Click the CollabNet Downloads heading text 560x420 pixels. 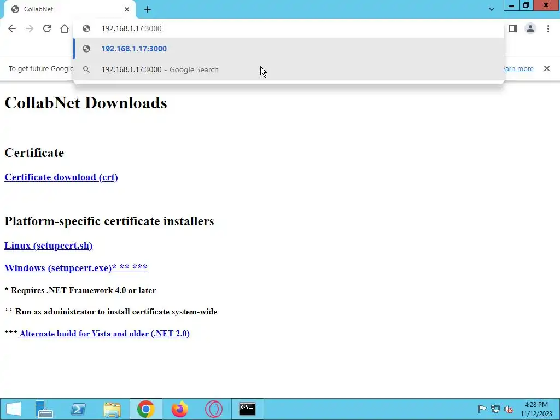(x=86, y=103)
